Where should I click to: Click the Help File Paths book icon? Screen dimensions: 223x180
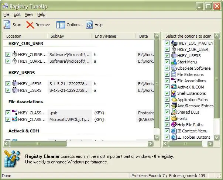point(174,125)
